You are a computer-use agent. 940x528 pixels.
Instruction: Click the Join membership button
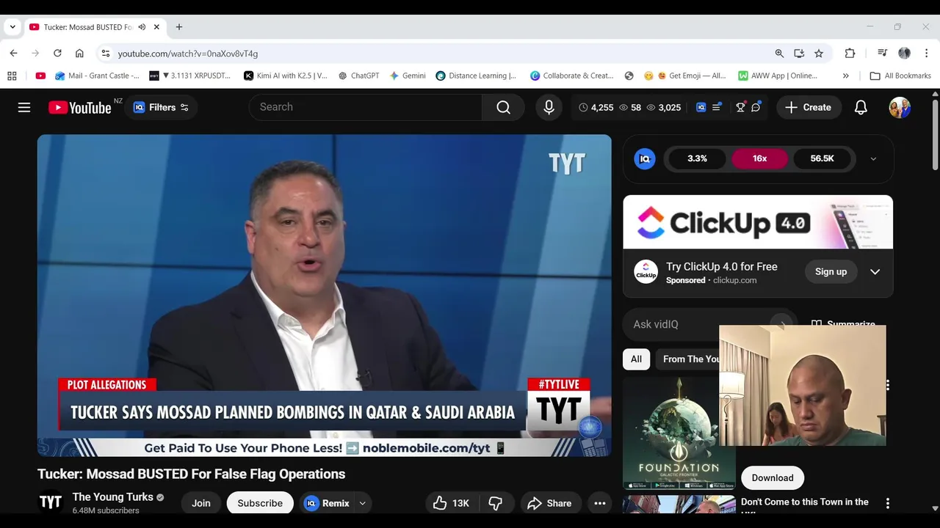201,503
